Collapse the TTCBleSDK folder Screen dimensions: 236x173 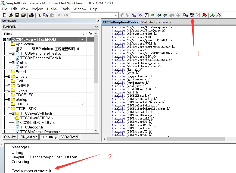pyautogui.click(x=9, y=109)
